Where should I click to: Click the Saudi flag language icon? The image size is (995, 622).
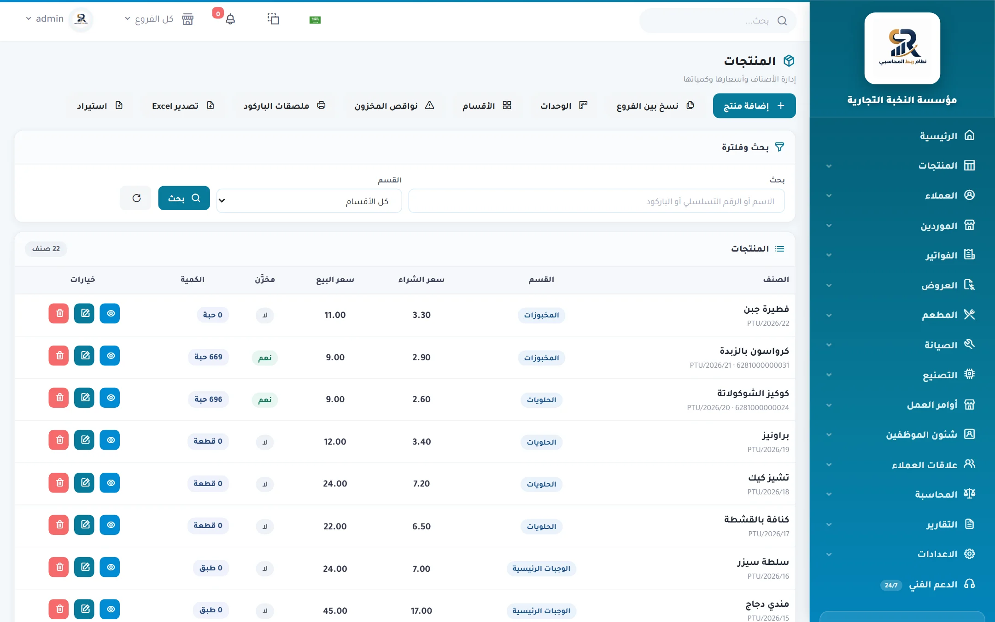point(315,20)
